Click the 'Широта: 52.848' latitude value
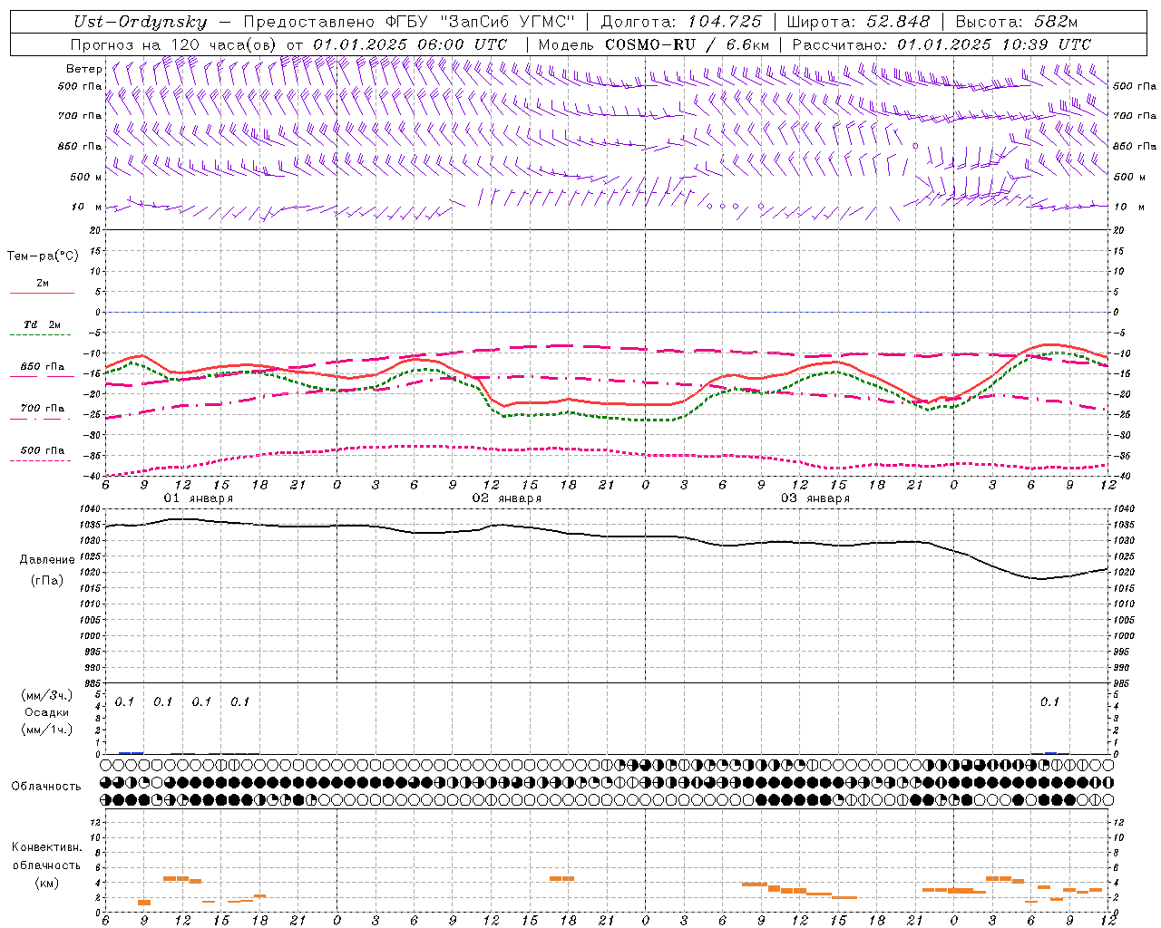 (858, 22)
